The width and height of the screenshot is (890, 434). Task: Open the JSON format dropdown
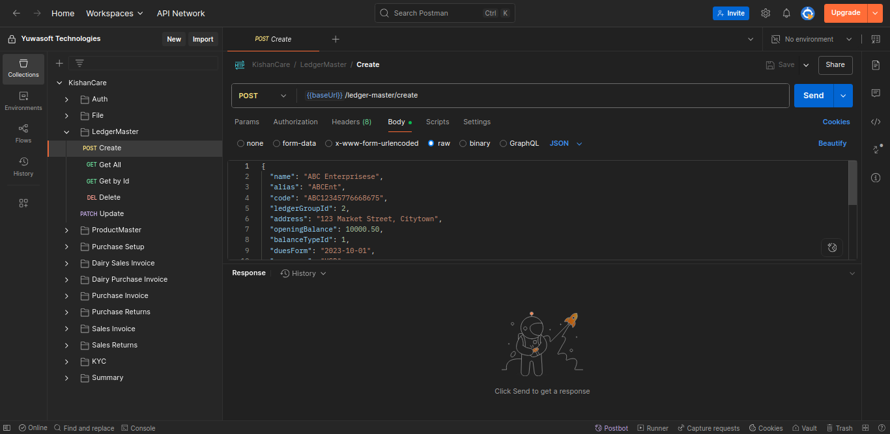click(566, 143)
